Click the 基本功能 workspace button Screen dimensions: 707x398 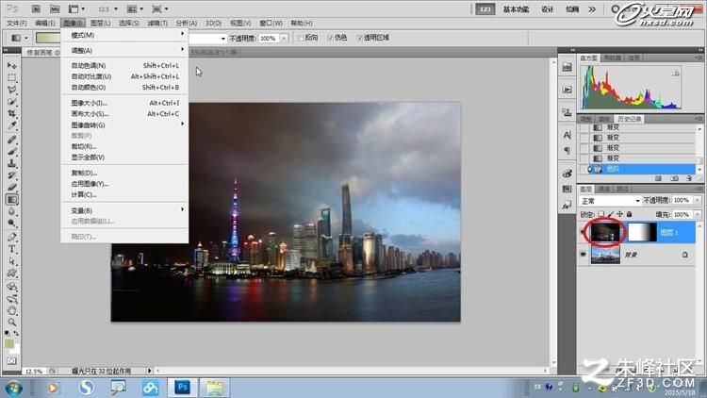516,9
